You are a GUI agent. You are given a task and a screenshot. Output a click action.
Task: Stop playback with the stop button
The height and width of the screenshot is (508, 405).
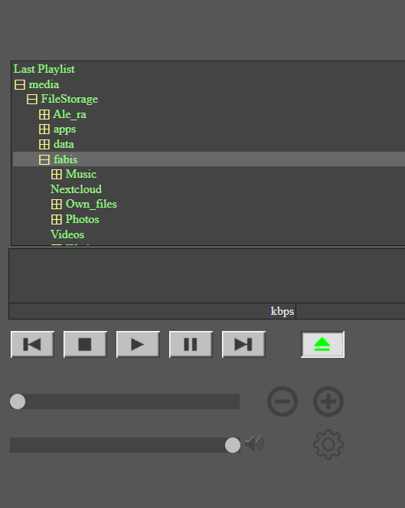tap(85, 344)
